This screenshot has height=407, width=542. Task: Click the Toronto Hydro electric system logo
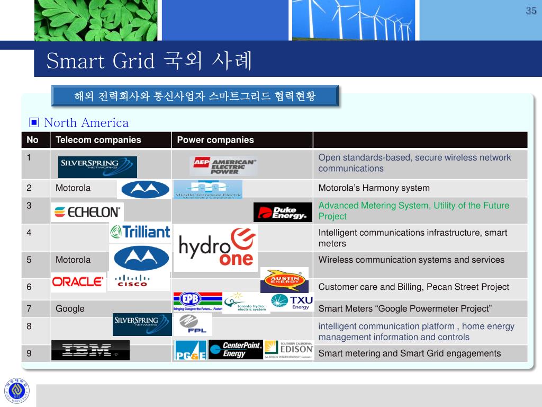tap(246, 303)
